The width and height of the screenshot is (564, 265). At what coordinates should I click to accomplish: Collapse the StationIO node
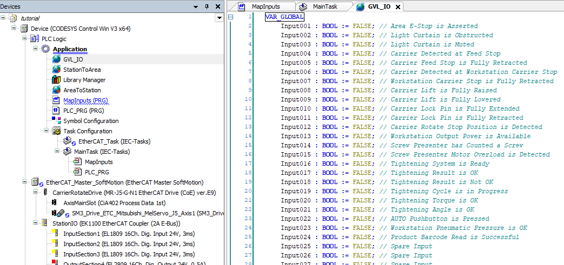36,222
